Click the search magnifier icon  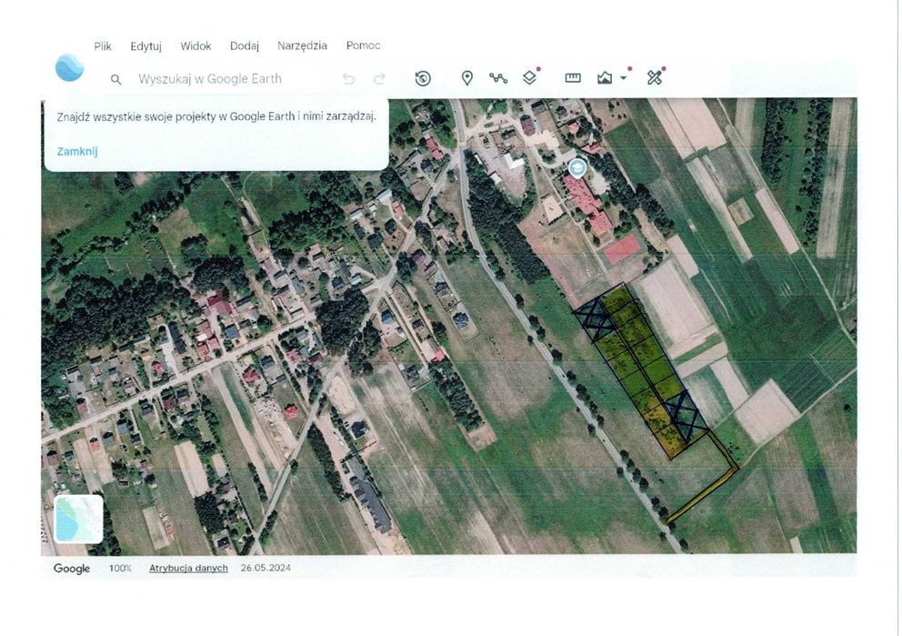click(115, 79)
